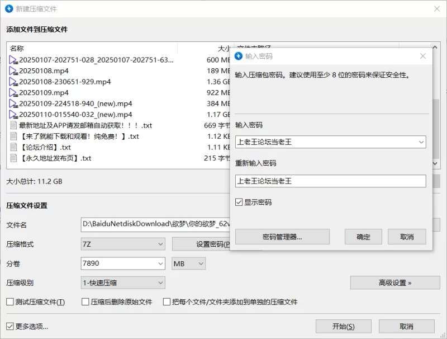Image resolution: width=447 pixels, height=339 pixels.
Task: Open 高级设置 » options
Action: [x=395, y=283]
